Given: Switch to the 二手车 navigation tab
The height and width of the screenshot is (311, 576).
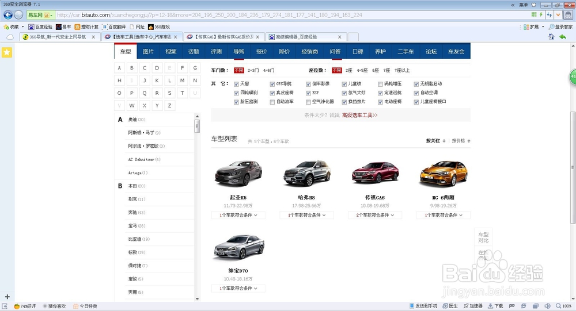Looking at the screenshot, I should pyautogui.click(x=406, y=52).
